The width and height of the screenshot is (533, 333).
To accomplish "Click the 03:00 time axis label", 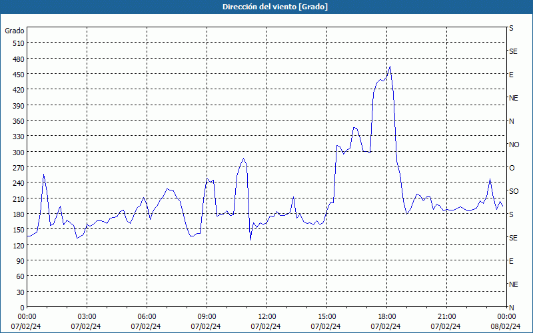I will (x=87, y=316).
